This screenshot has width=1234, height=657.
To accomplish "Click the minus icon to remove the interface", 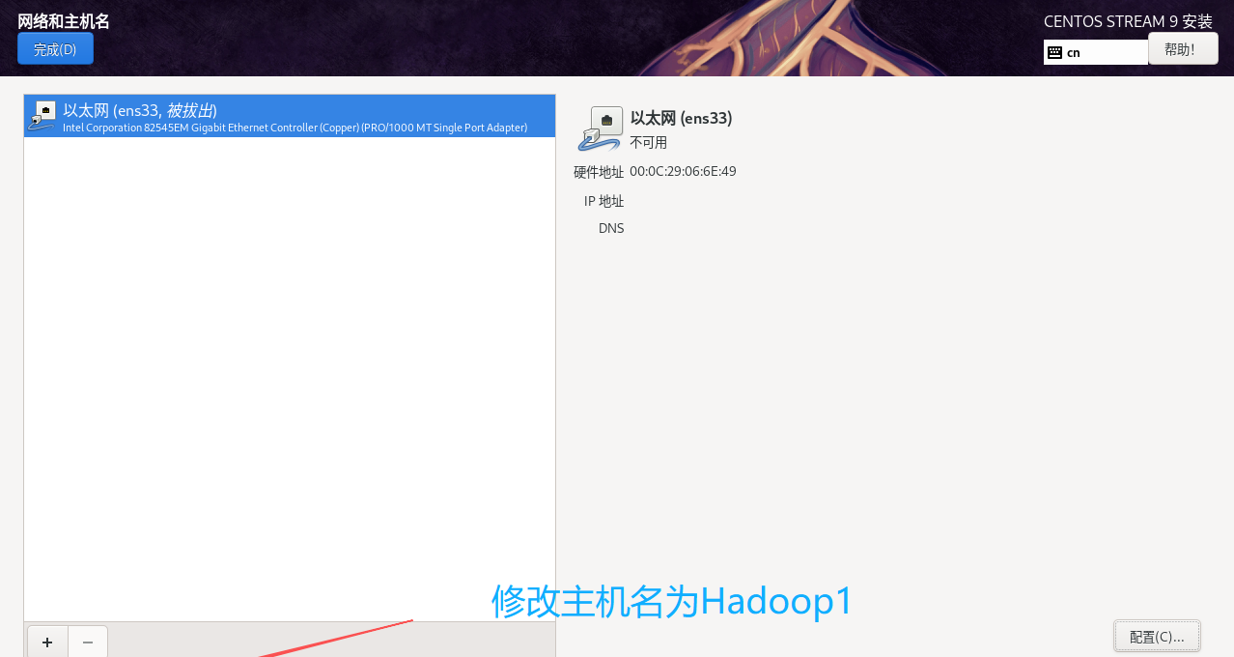I will (87, 642).
